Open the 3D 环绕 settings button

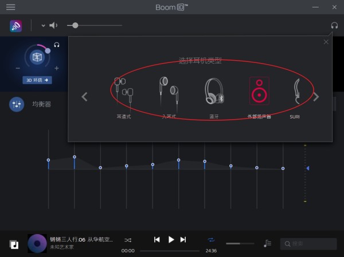37,80
